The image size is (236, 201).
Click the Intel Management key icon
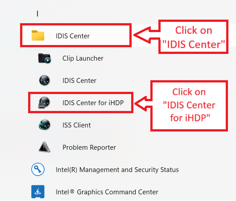(x=38, y=169)
